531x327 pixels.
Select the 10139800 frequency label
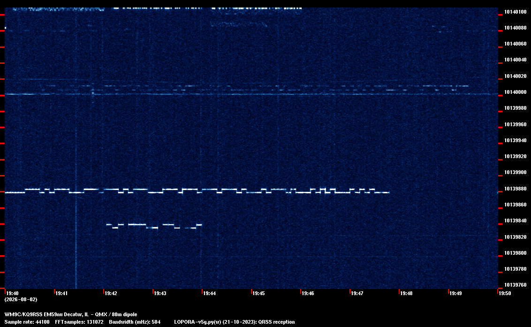[515, 253]
